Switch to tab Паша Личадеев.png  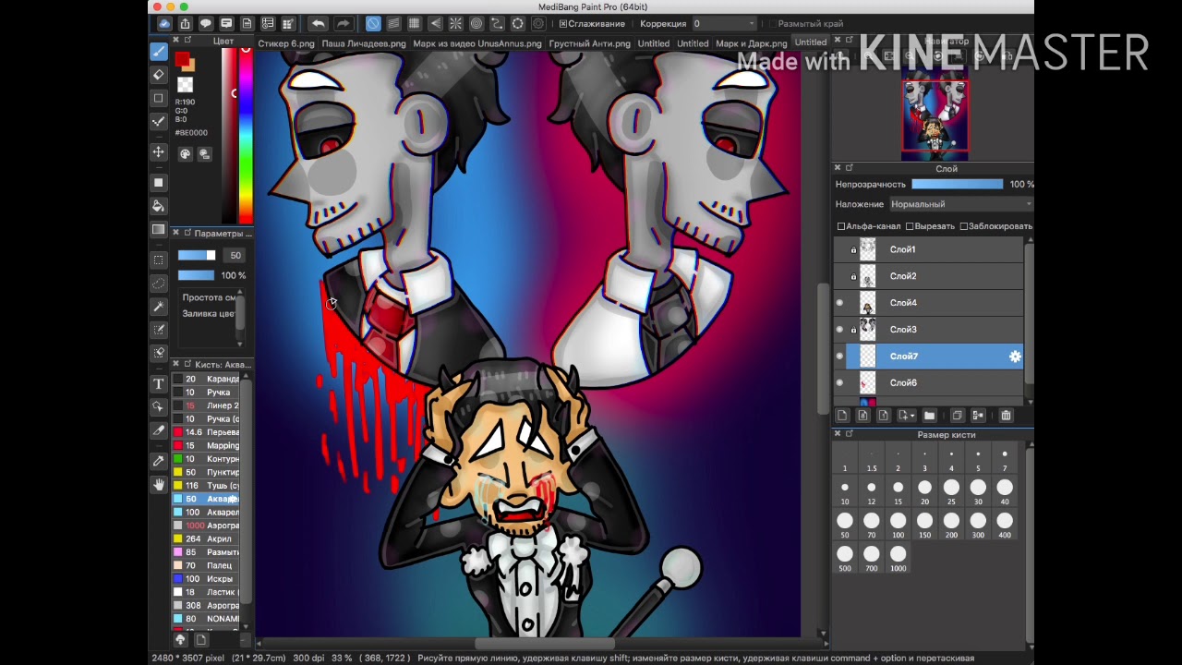coord(364,43)
